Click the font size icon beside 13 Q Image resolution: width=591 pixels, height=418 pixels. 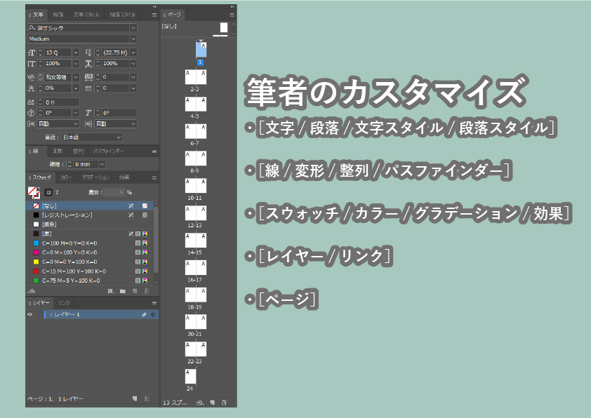[32, 53]
